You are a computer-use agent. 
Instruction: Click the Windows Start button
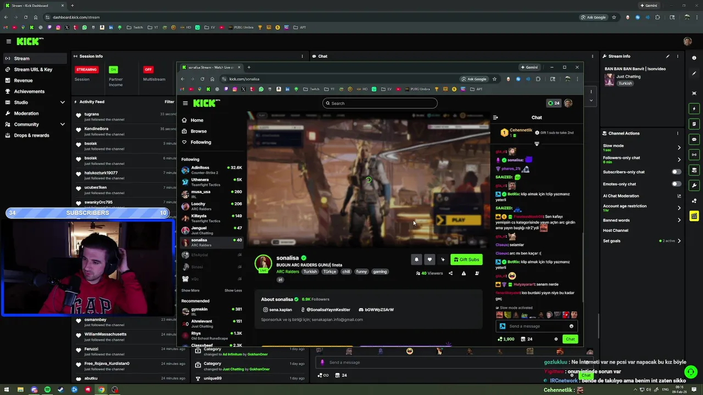coord(7,390)
